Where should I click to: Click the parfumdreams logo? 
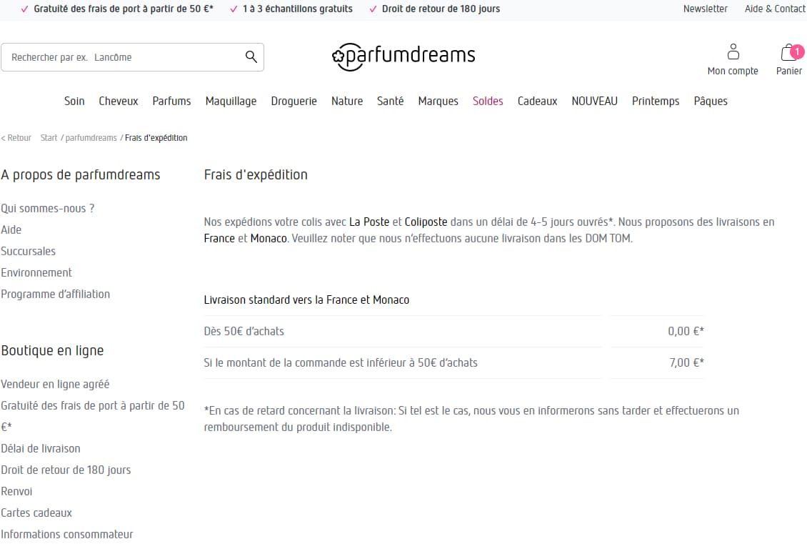coord(403,55)
